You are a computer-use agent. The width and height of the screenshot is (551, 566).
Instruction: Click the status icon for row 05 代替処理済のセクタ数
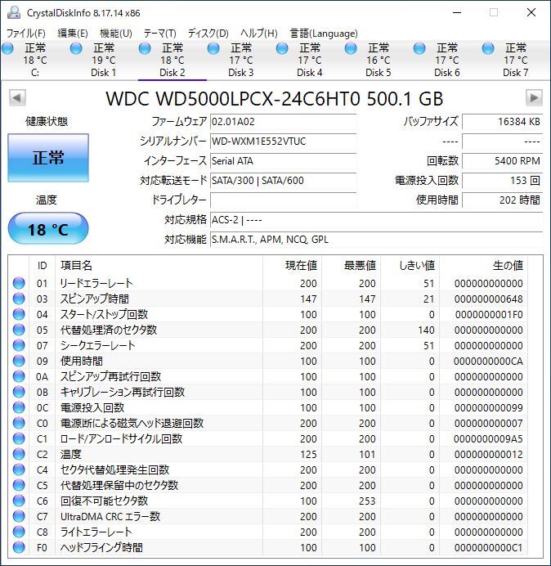click(19, 330)
